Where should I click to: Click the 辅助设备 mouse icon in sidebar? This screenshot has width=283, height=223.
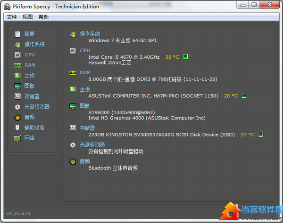click(x=17, y=128)
